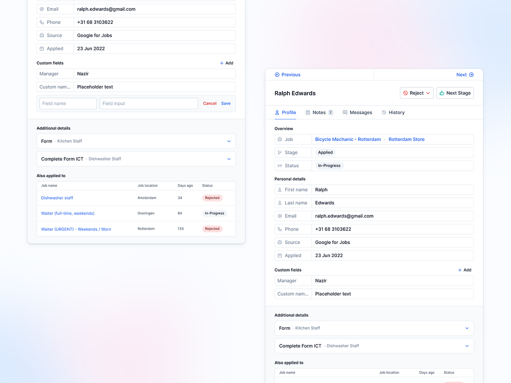Click the Notes tab icon
Viewport: 511px width, 383px height.
click(307, 112)
